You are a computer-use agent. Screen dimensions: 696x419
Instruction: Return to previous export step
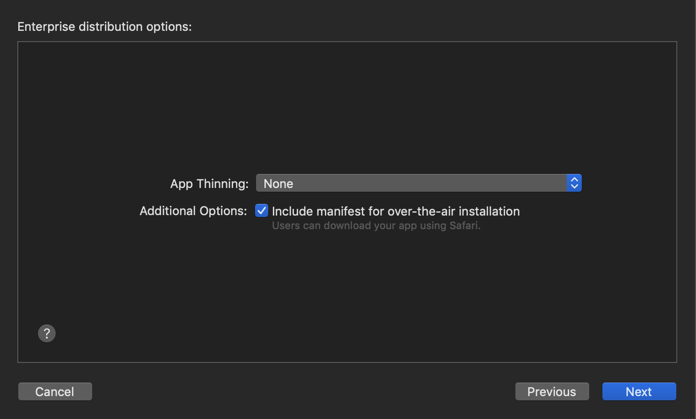click(x=552, y=391)
